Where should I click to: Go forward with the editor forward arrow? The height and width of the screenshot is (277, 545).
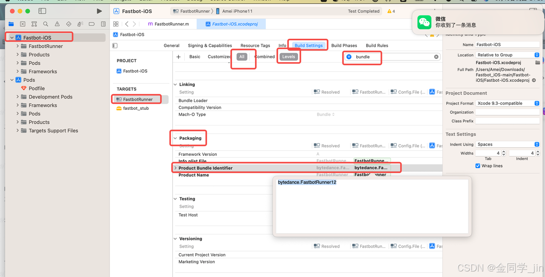pyautogui.click(x=135, y=24)
